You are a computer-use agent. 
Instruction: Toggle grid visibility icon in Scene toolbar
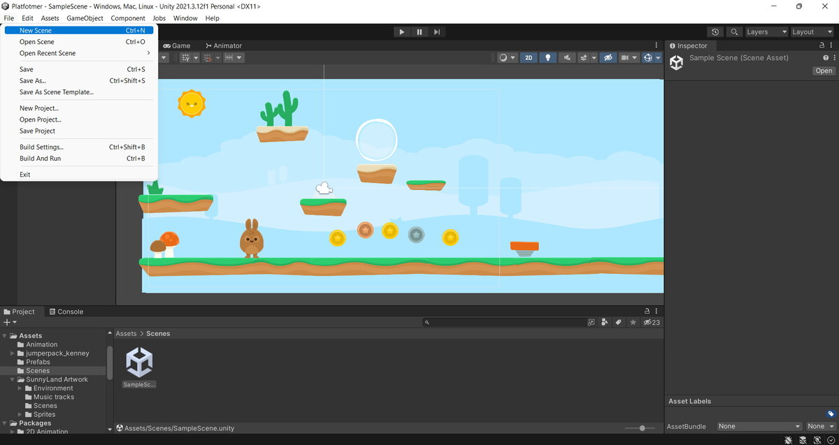coord(185,58)
